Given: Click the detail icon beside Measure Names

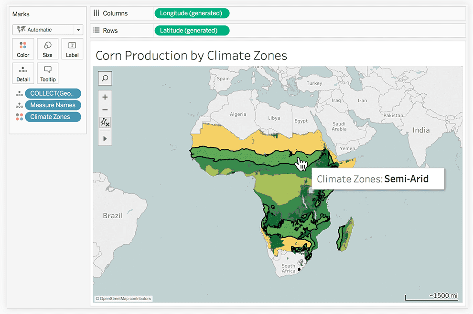Looking at the screenshot, I should (x=19, y=105).
